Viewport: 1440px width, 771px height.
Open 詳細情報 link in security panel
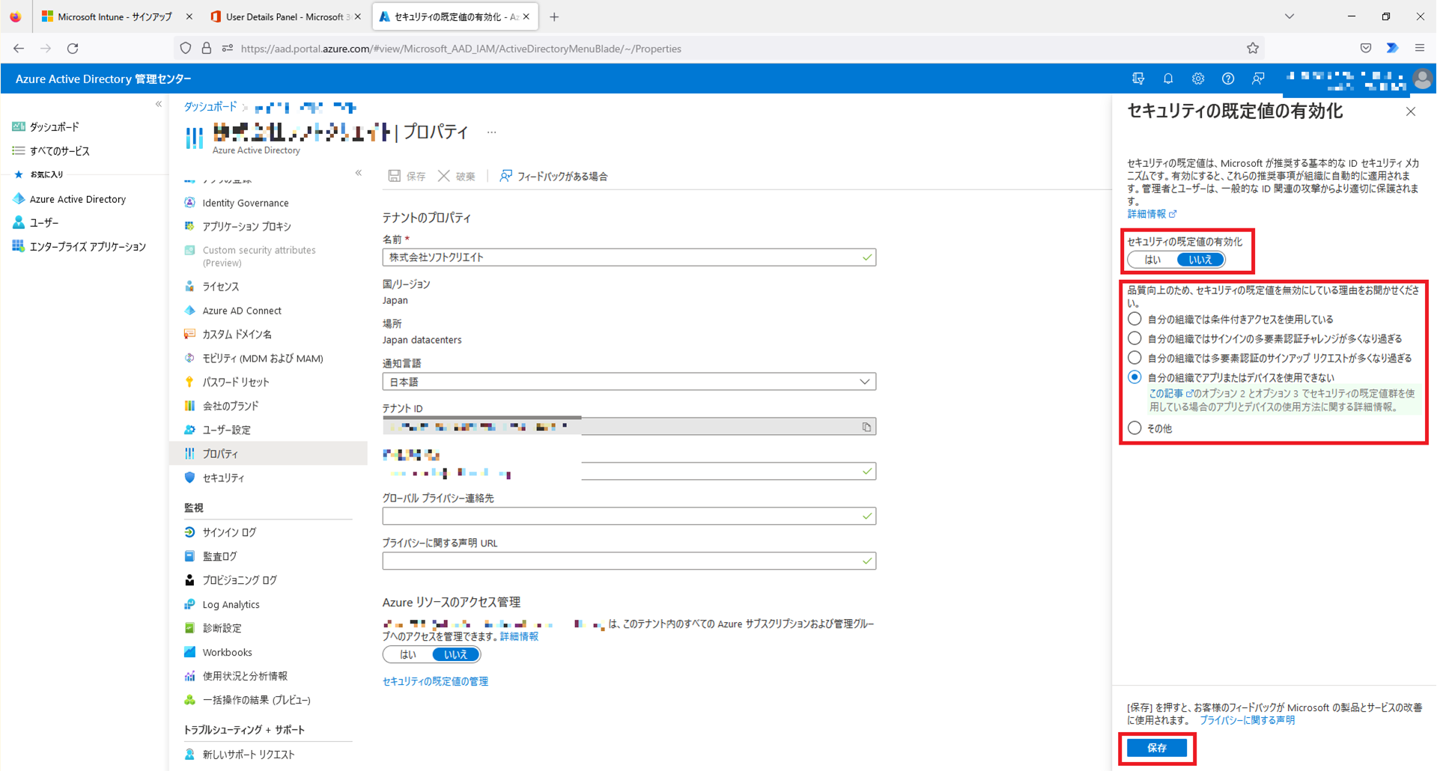(1152, 214)
